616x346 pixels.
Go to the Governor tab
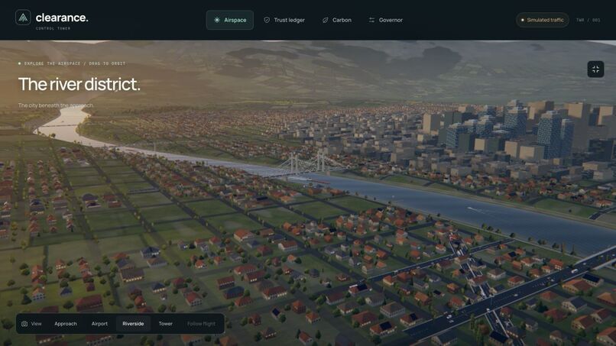[385, 20]
